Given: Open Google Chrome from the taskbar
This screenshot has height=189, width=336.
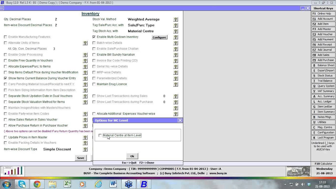Looking at the screenshot, I should (x=37, y=184).
